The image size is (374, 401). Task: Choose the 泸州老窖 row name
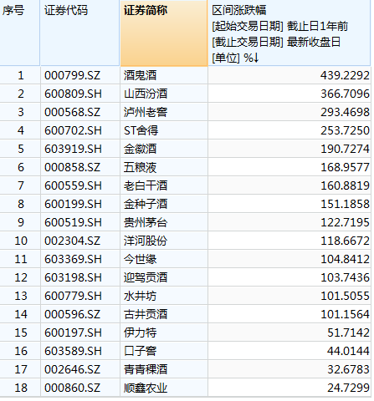[146, 112]
